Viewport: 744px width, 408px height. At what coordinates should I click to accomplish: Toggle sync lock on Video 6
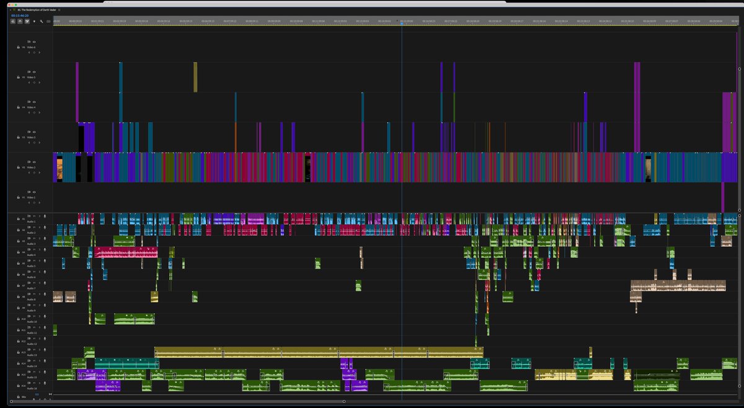[x=29, y=42]
